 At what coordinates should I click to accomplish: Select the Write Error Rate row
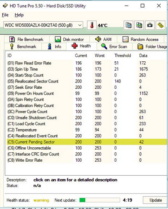pyautogui.click(x=87, y=160)
